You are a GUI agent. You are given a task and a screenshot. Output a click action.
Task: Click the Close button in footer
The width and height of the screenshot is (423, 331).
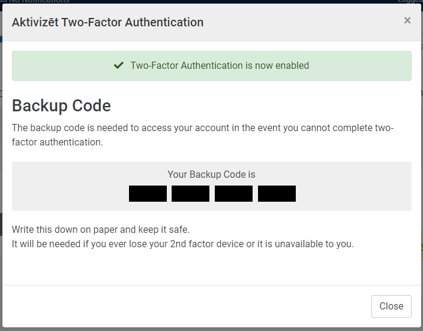coord(391,306)
